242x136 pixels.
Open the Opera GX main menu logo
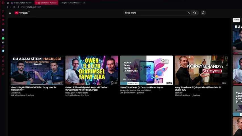(3, 3)
